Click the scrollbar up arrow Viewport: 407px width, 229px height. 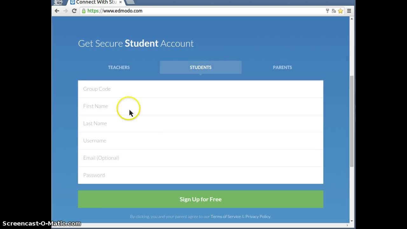[352, 19]
